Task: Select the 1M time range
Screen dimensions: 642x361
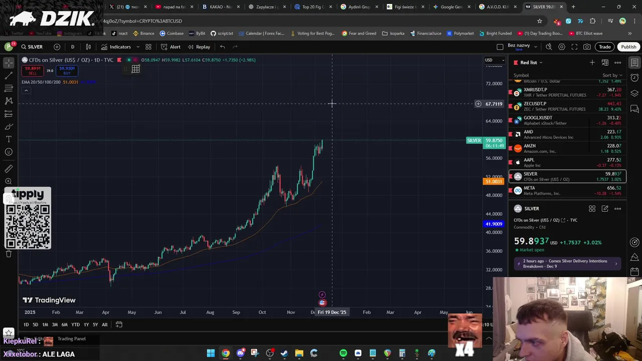Action: (x=45, y=324)
